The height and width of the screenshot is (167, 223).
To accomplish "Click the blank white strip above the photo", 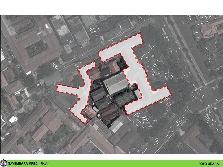I will tap(111, 7).
